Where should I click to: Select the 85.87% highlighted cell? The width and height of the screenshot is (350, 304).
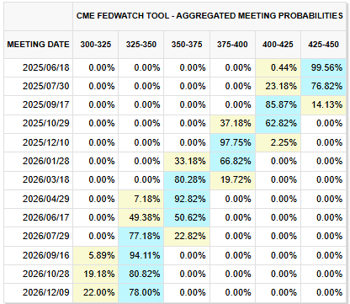pyautogui.click(x=278, y=104)
